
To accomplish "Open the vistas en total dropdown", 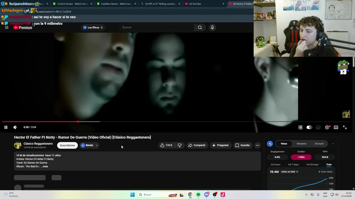I will [x=290, y=172].
